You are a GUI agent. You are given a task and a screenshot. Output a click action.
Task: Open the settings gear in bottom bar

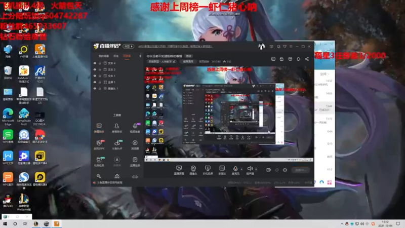pyautogui.click(x=285, y=170)
